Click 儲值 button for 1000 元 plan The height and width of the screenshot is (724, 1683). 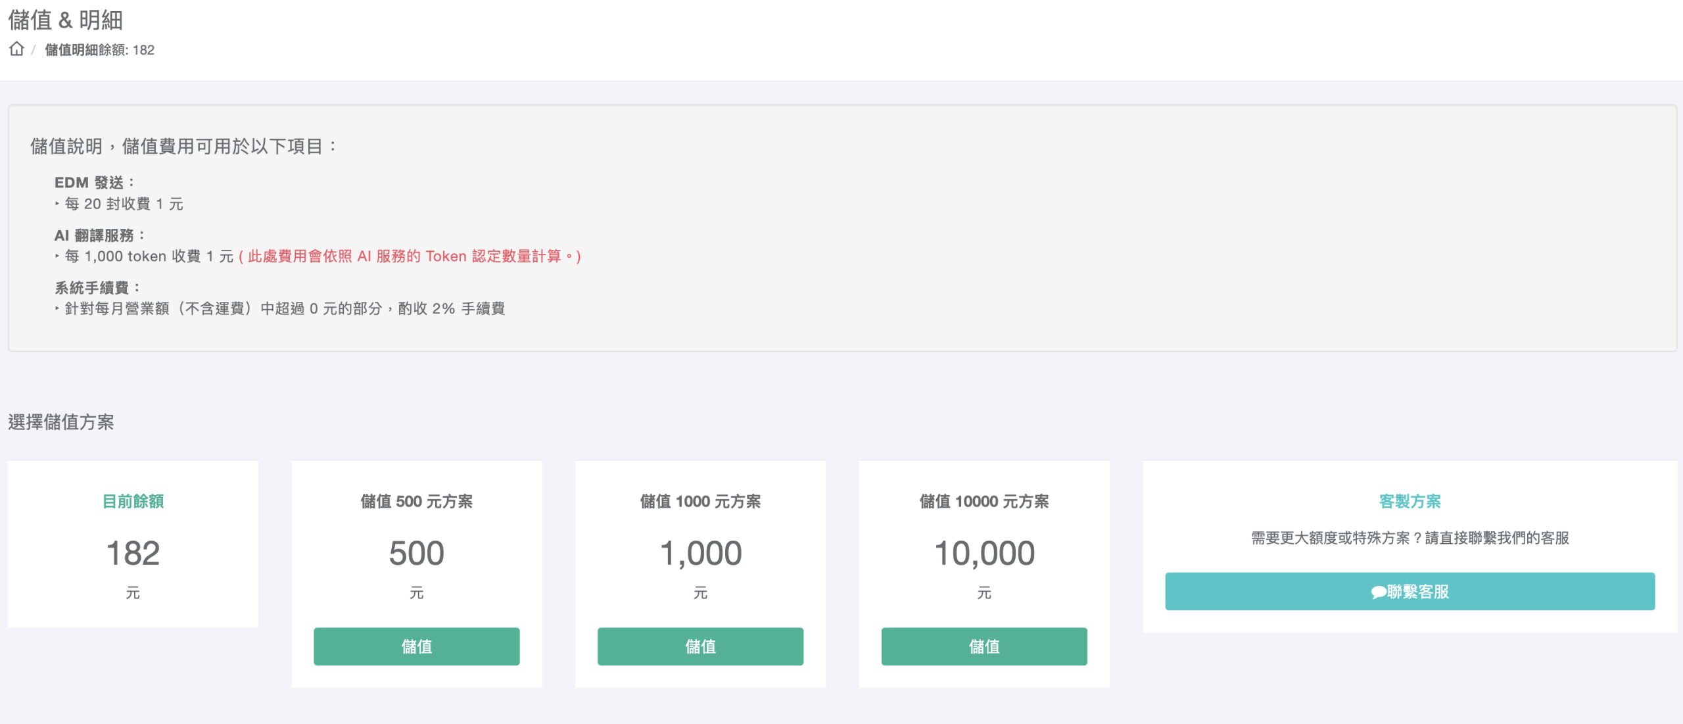click(700, 646)
